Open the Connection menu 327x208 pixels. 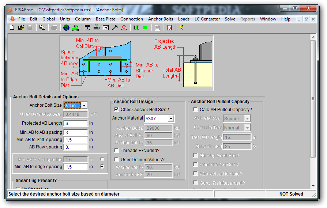tap(132, 19)
